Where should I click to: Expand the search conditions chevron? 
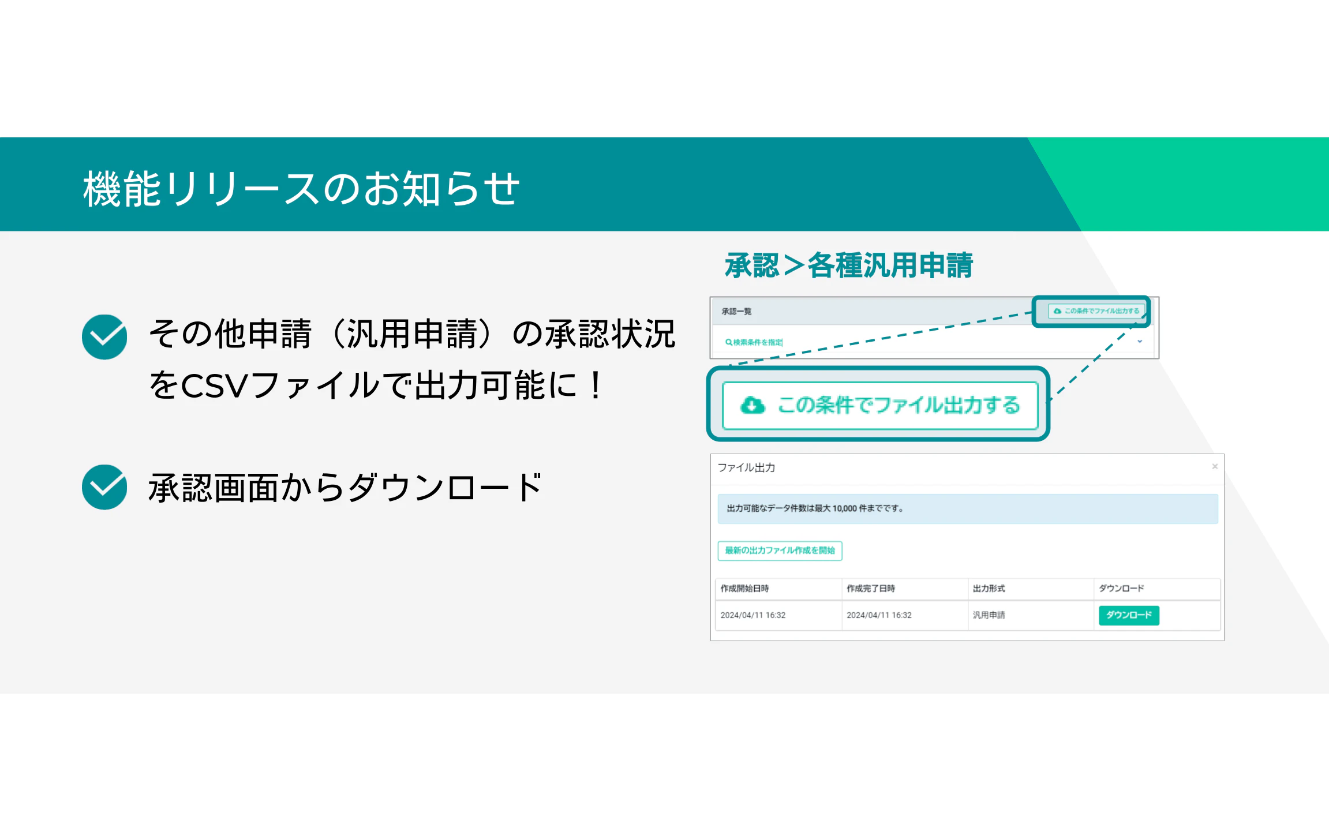click(x=1140, y=342)
